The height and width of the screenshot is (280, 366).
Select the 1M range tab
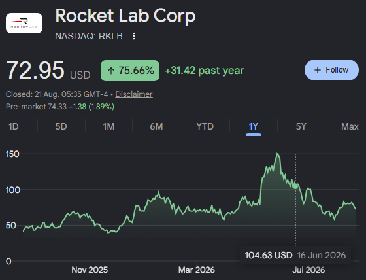coord(108,126)
